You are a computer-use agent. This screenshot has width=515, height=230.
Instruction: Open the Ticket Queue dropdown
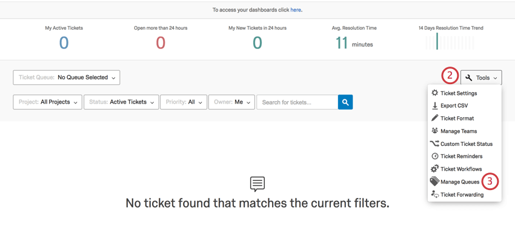tap(67, 77)
